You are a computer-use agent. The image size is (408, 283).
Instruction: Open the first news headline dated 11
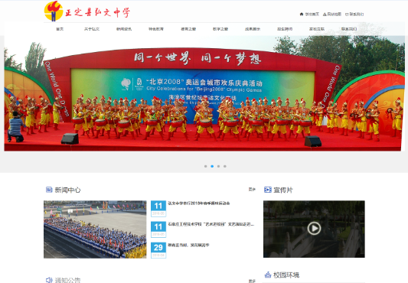pyautogui.click(x=199, y=203)
